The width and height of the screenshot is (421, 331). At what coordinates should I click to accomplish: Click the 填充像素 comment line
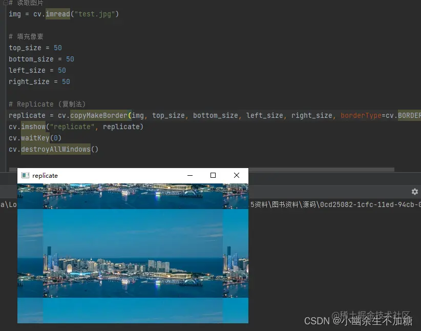pyautogui.click(x=26, y=36)
